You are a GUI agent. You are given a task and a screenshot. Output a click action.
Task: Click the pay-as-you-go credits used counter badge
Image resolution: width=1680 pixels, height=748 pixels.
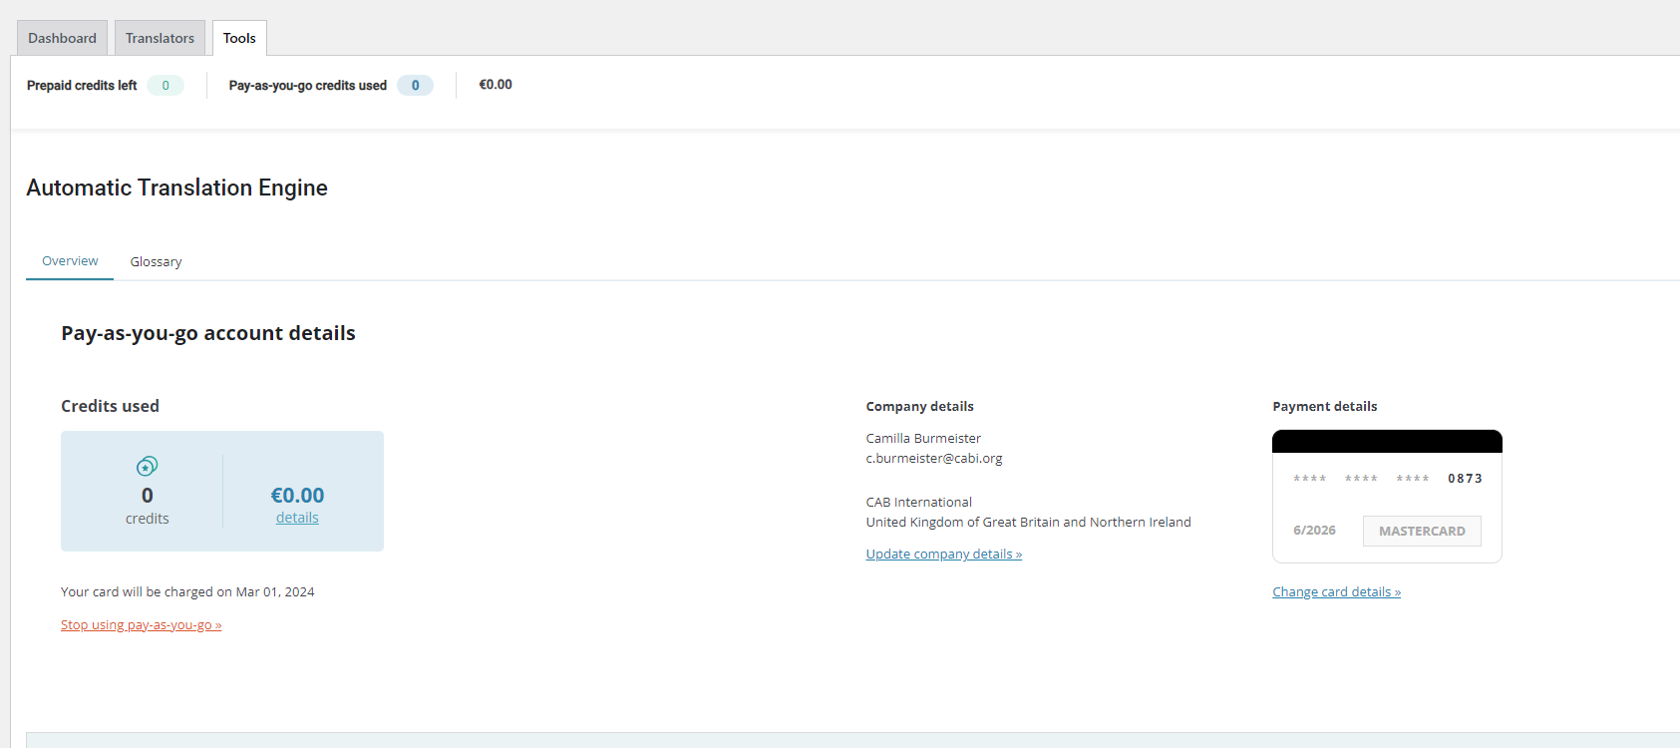(x=416, y=86)
